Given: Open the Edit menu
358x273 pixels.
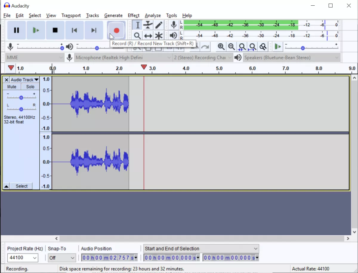Looking at the screenshot, I should click(x=20, y=16).
